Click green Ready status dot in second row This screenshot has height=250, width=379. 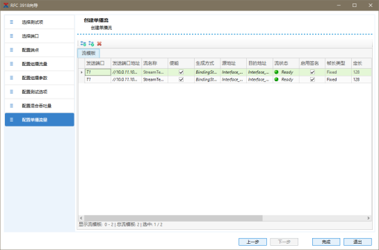tap(276, 79)
